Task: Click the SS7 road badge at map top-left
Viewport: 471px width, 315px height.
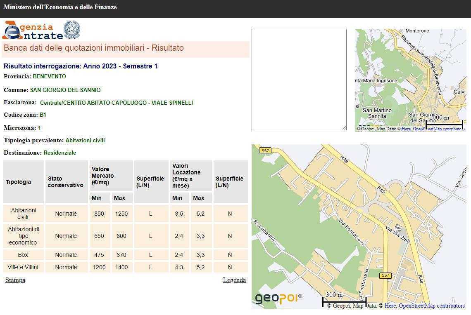Action: pos(265,150)
